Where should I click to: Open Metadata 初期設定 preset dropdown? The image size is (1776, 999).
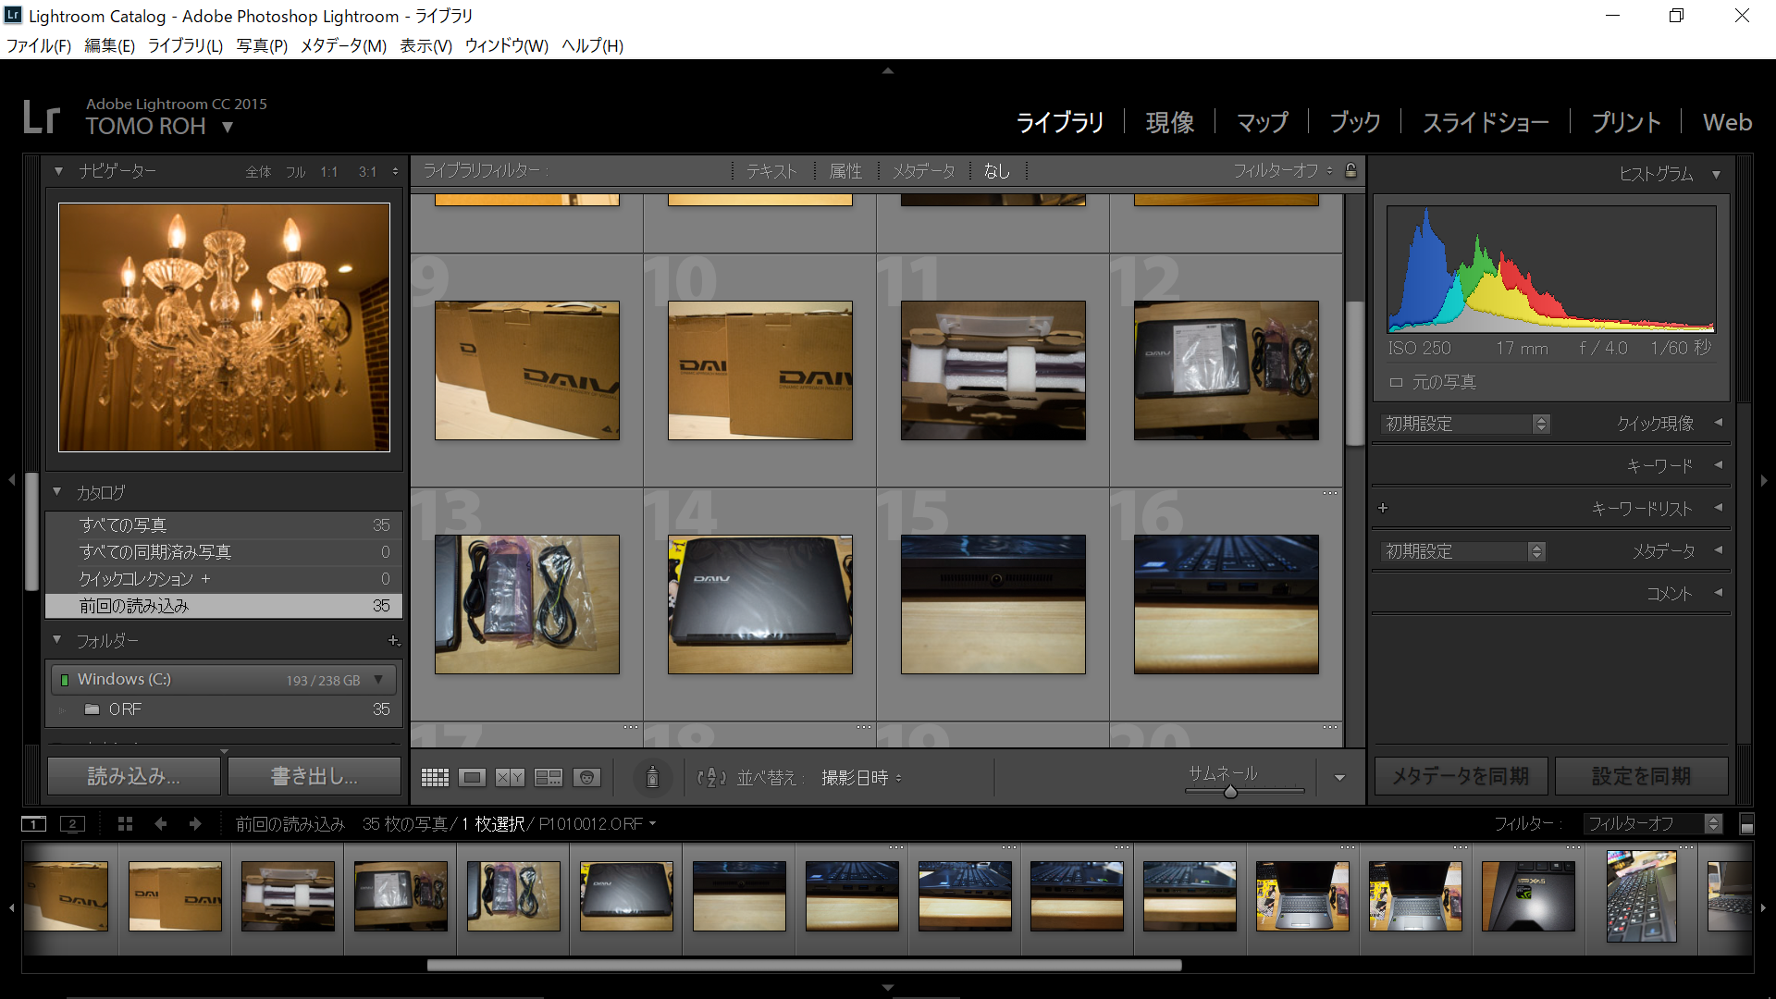click(x=1463, y=551)
